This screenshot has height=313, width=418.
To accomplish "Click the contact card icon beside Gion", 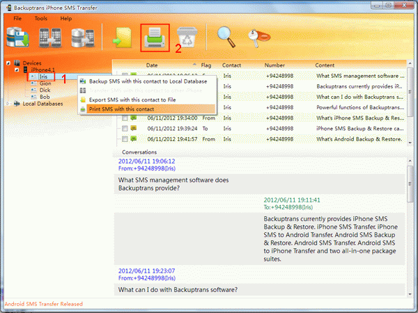I will click(x=34, y=83).
